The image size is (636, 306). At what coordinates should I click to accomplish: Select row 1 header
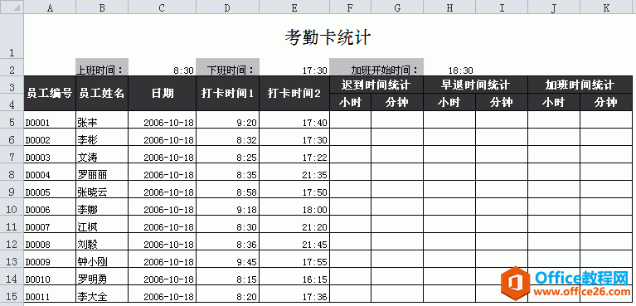click(x=12, y=36)
